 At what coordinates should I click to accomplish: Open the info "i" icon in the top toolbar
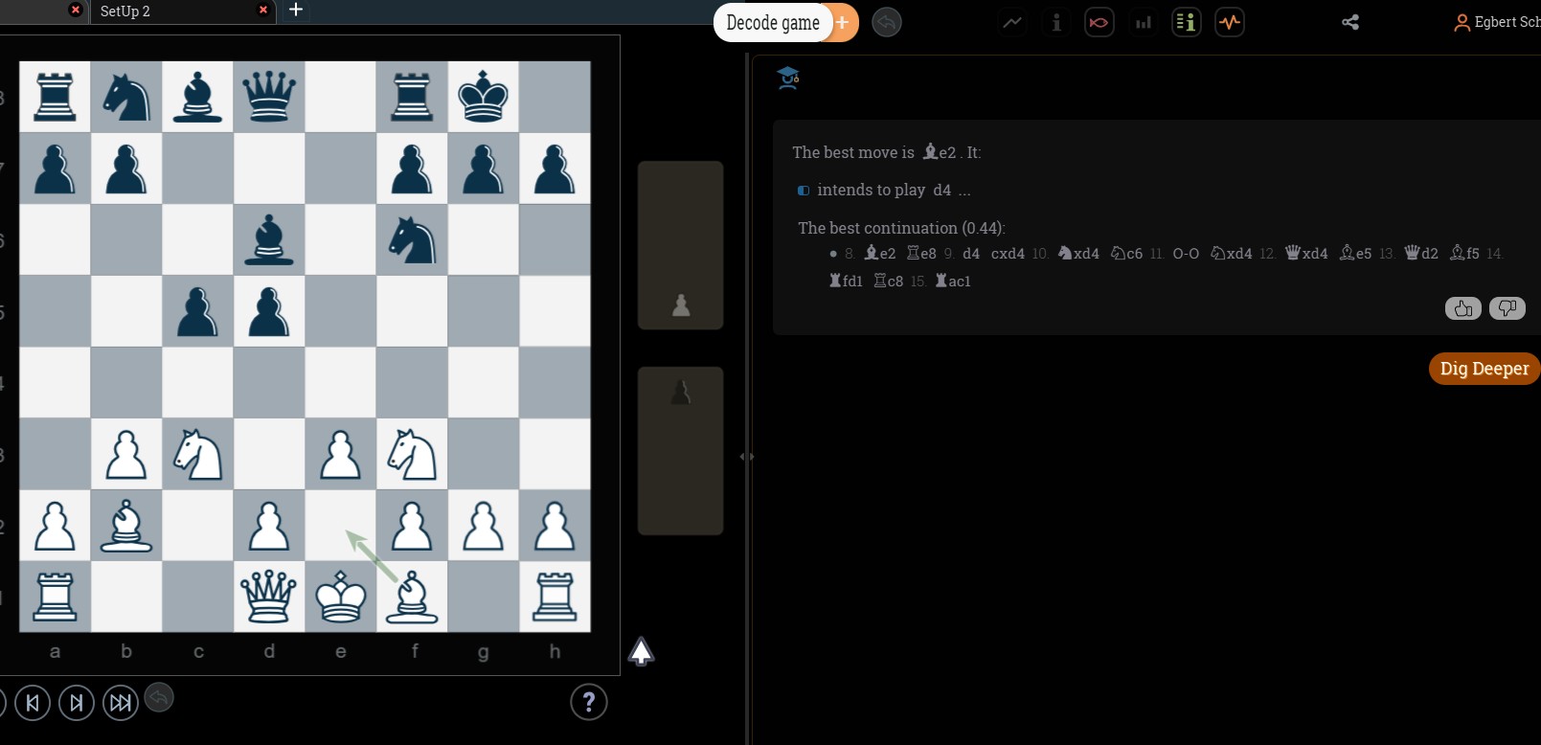tap(1056, 22)
